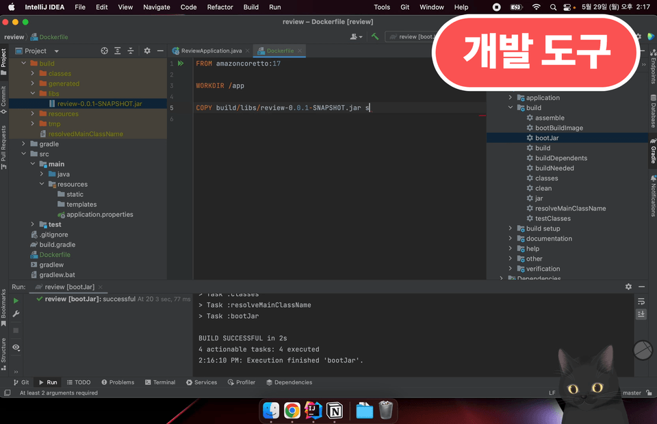The height and width of the screenshot is (424, 657).
Task: Open the user account dropdown icon in toolbar
Action: pos(356,37)
